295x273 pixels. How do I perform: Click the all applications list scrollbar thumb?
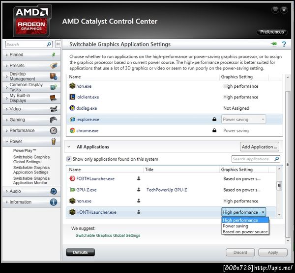279,186
